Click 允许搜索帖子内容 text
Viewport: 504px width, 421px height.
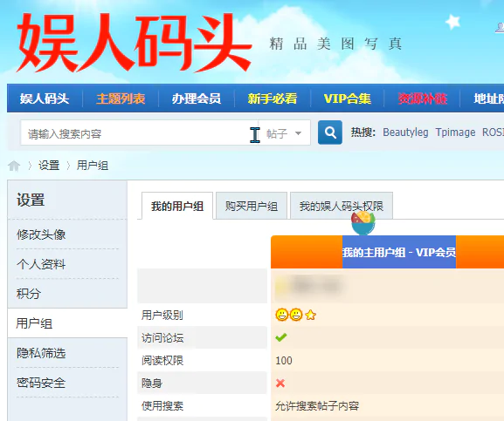coord(317,406)
